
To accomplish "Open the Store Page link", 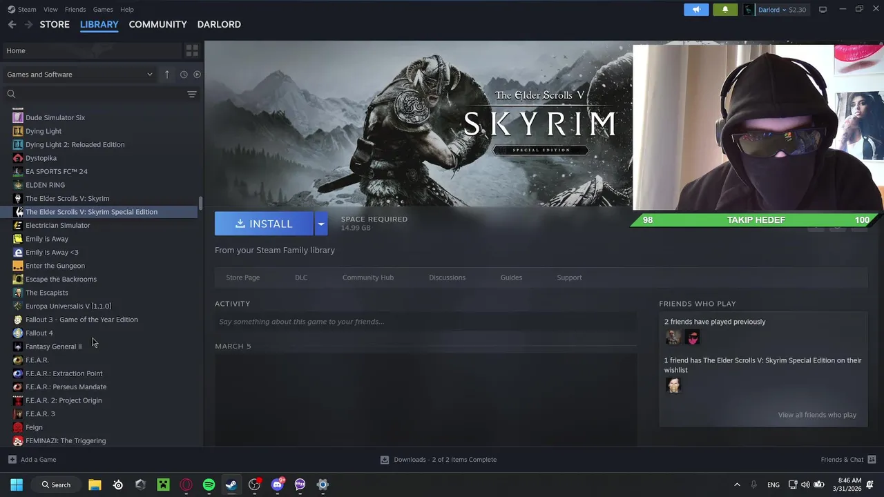I will click(x=243, y=277).
